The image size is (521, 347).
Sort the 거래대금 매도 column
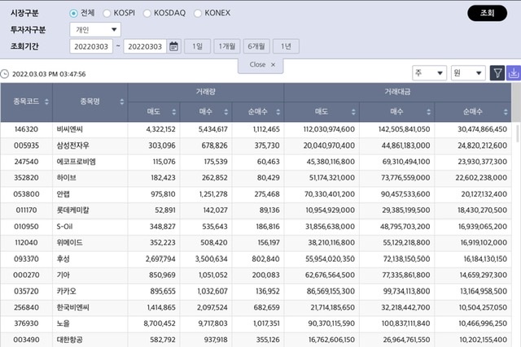point(353,111)
